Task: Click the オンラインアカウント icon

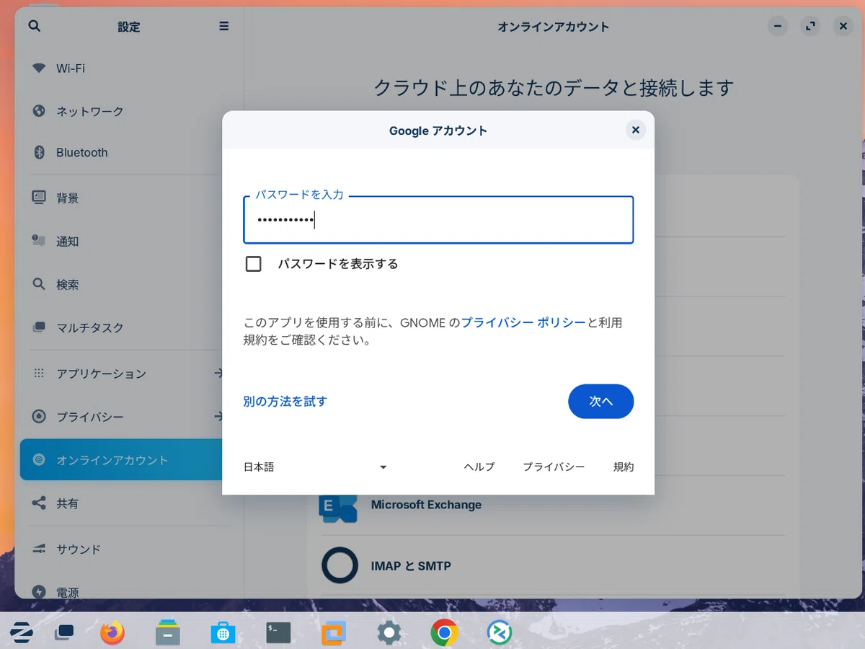Action: click(x=39, y=459)
